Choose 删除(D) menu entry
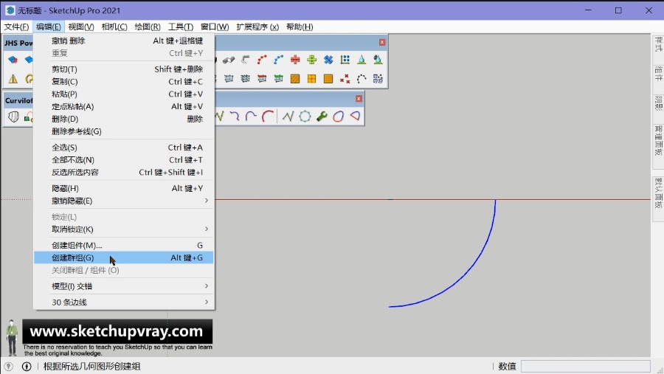Viewport: 664px width, 374px height. point(124,119)
